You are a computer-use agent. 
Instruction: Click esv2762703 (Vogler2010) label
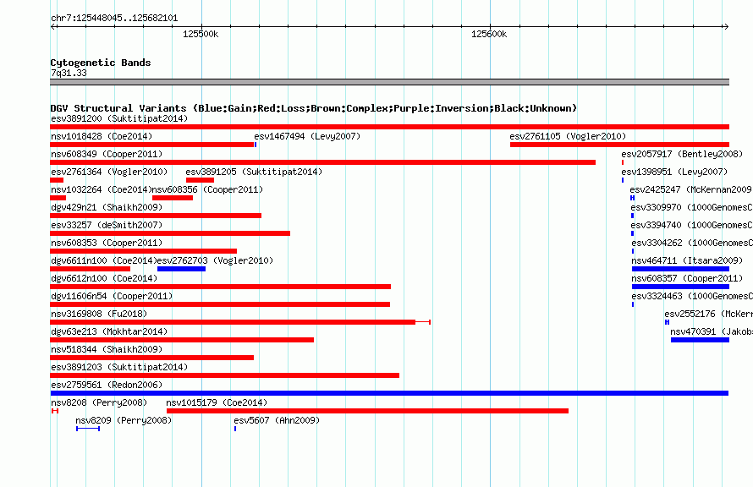point(215,260)
